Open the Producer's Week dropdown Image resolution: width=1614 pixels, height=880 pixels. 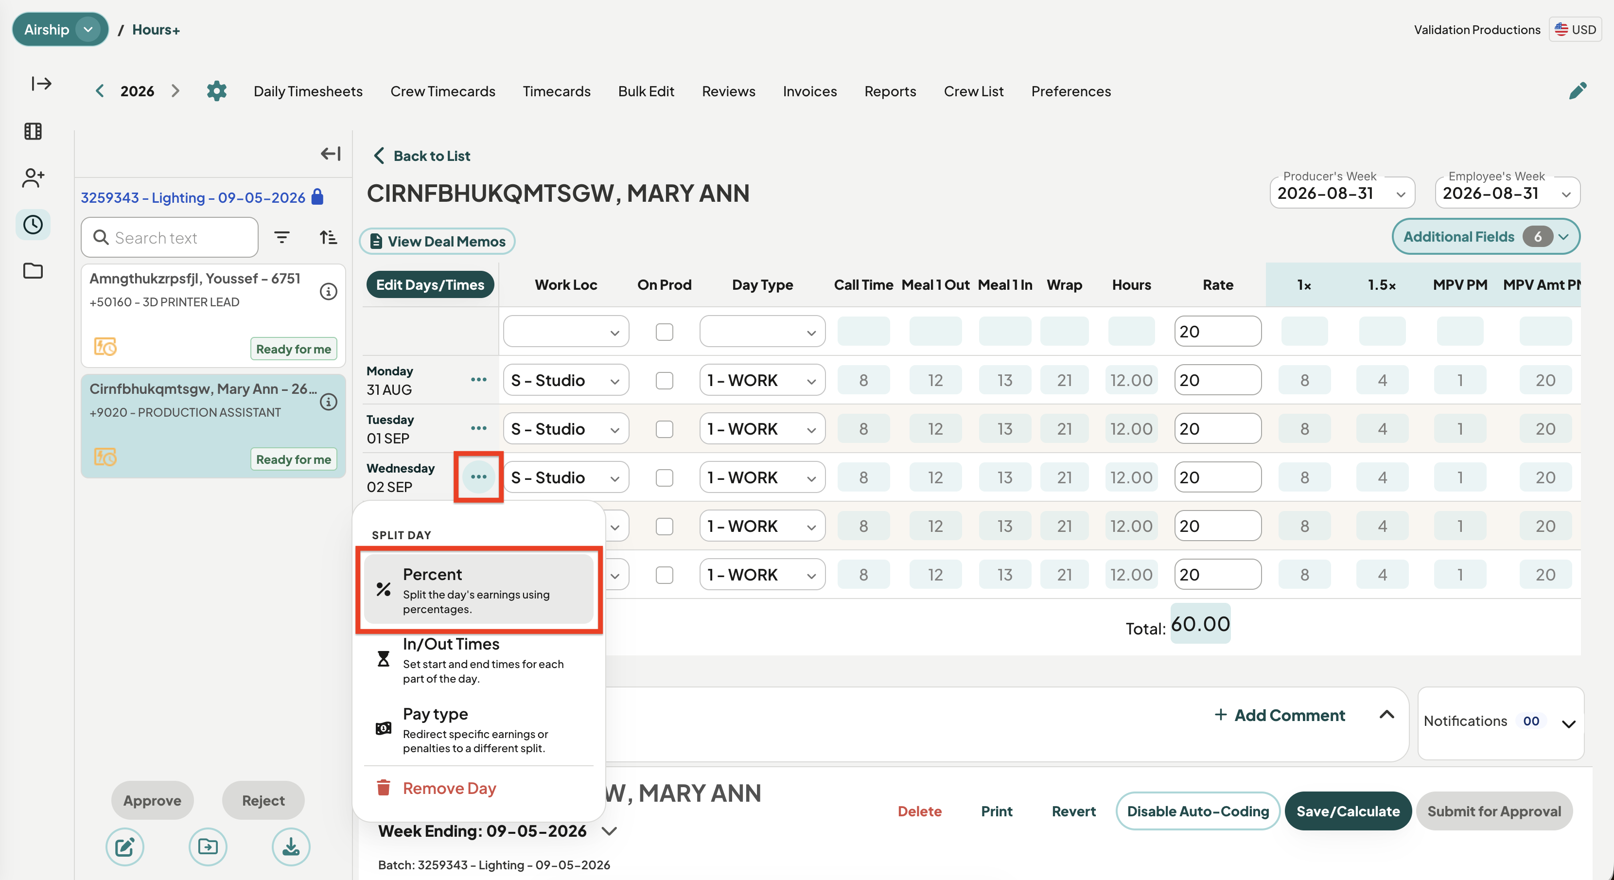pyautogui.click(x=1342, y=193)
